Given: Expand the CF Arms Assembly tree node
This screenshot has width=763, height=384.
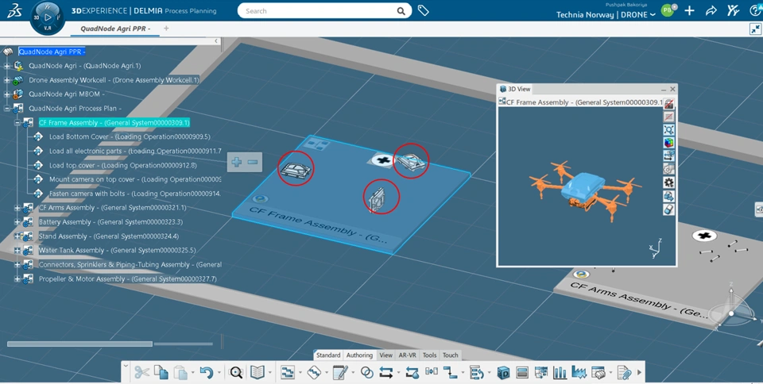Looking at the screenshot, I should click(17, 208).
